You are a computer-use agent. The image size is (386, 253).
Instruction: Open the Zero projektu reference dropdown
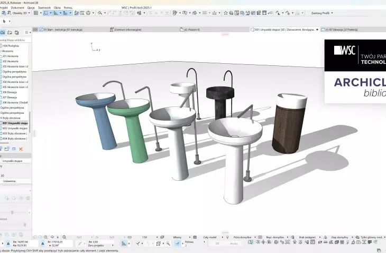pyautogui.click(x=100, y=246)
